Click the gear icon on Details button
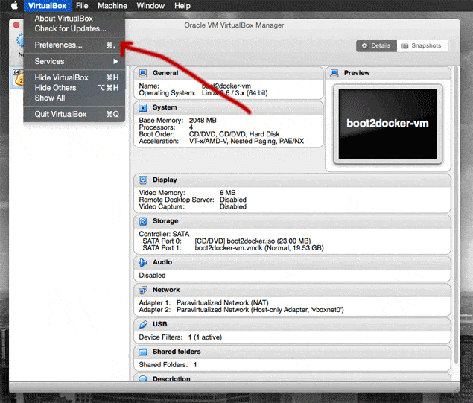Image resolution: width=473 pixels, height=403 pixels. point(365,46)
